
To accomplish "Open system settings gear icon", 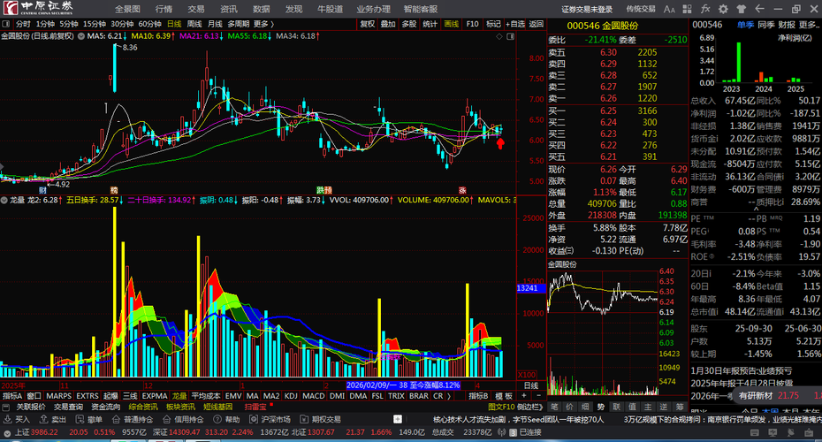I will (723, 9).
